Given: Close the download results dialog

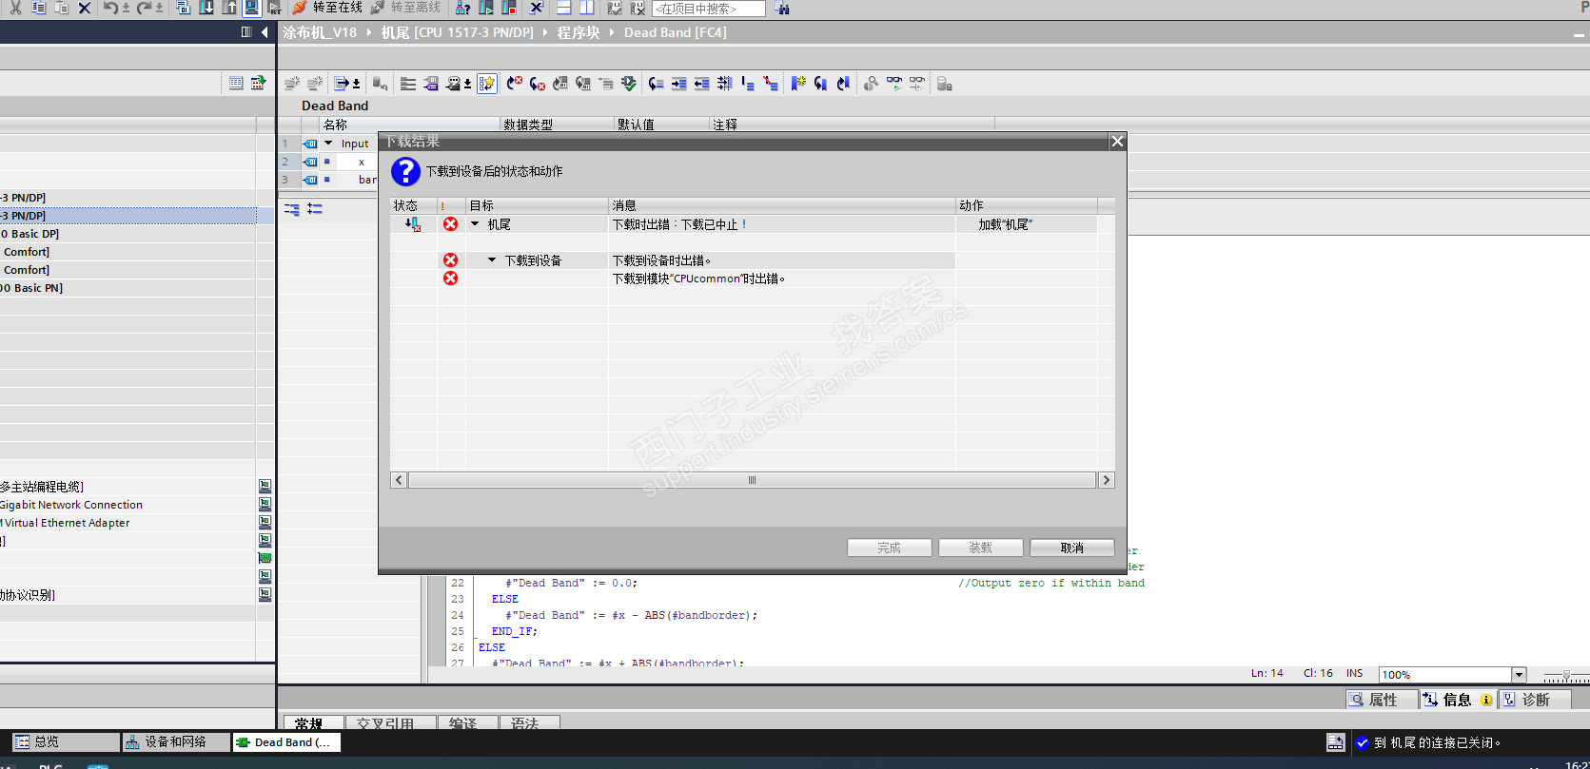Looking at the screenshot, I should [1117, 142].
